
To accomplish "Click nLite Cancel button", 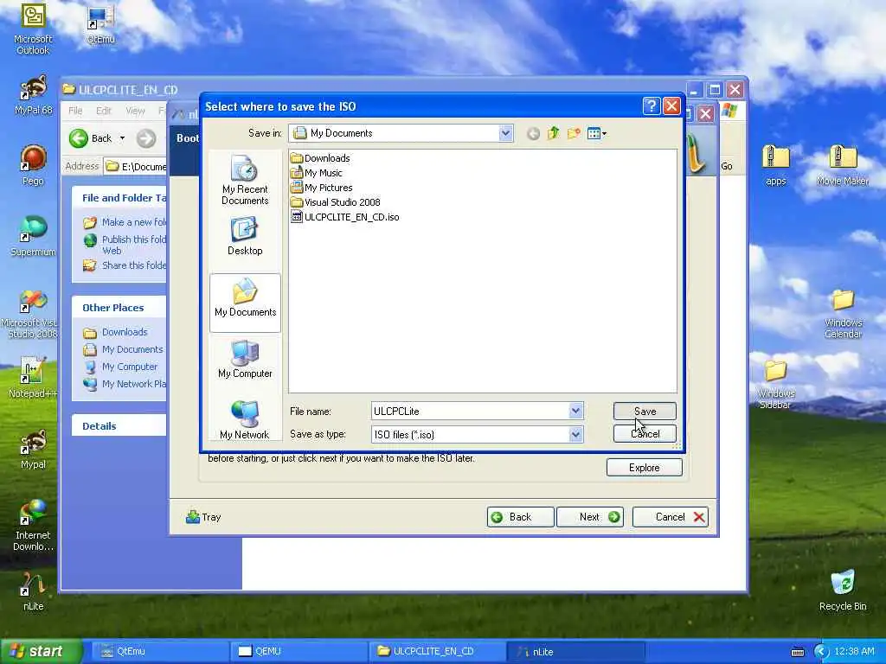I will click(x=671, y=517).
